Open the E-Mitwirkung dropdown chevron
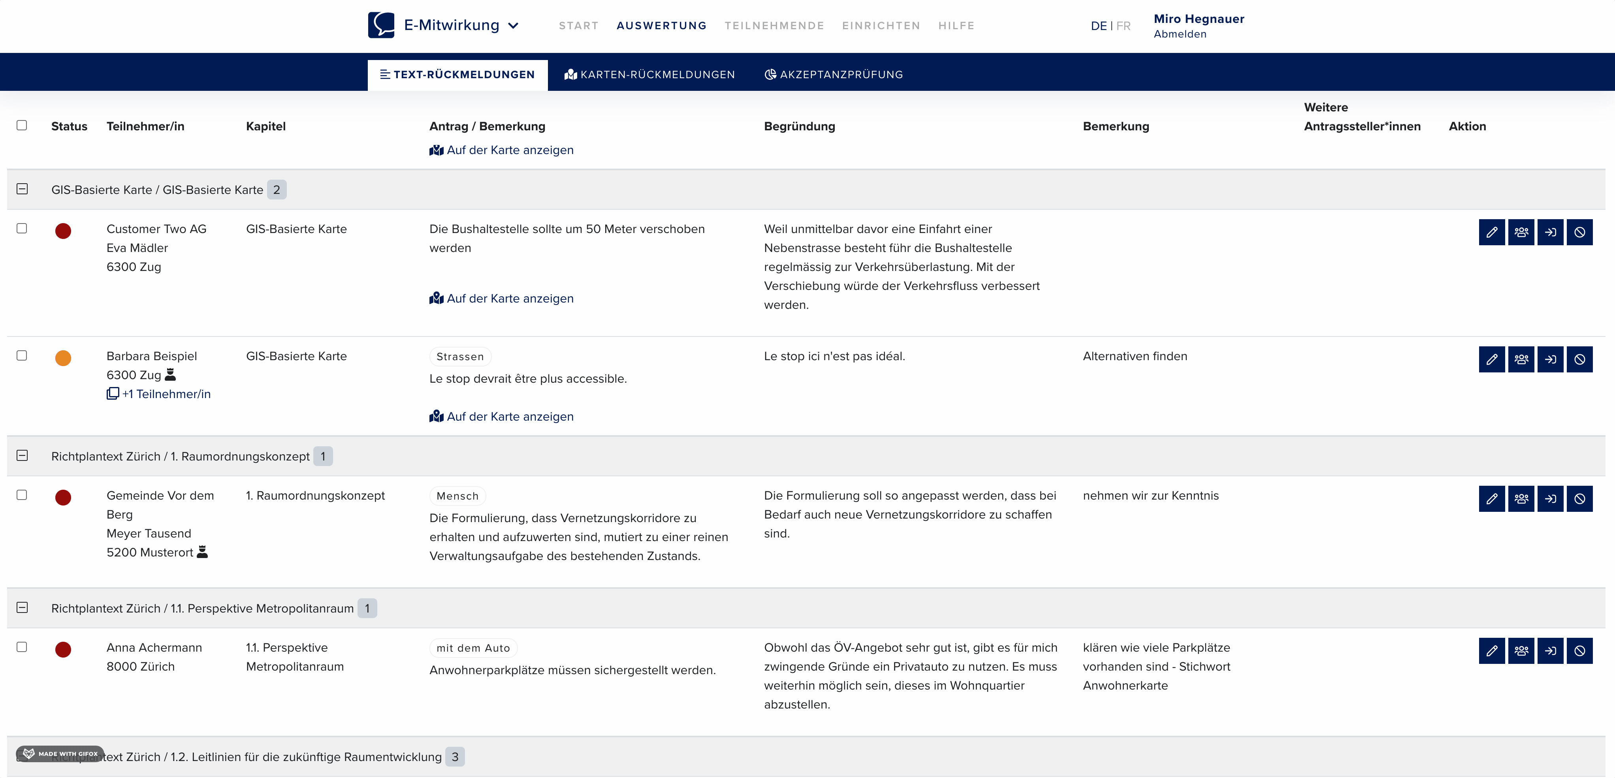The height and width of the screenshot is (778, 1615). [x=513, y=26]
